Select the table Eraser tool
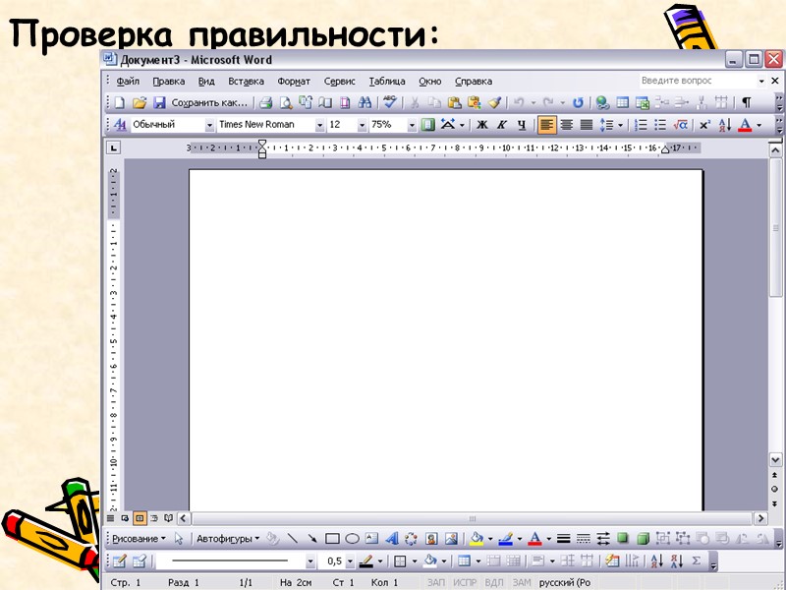 pyautogui.click(x=140, y=560)
